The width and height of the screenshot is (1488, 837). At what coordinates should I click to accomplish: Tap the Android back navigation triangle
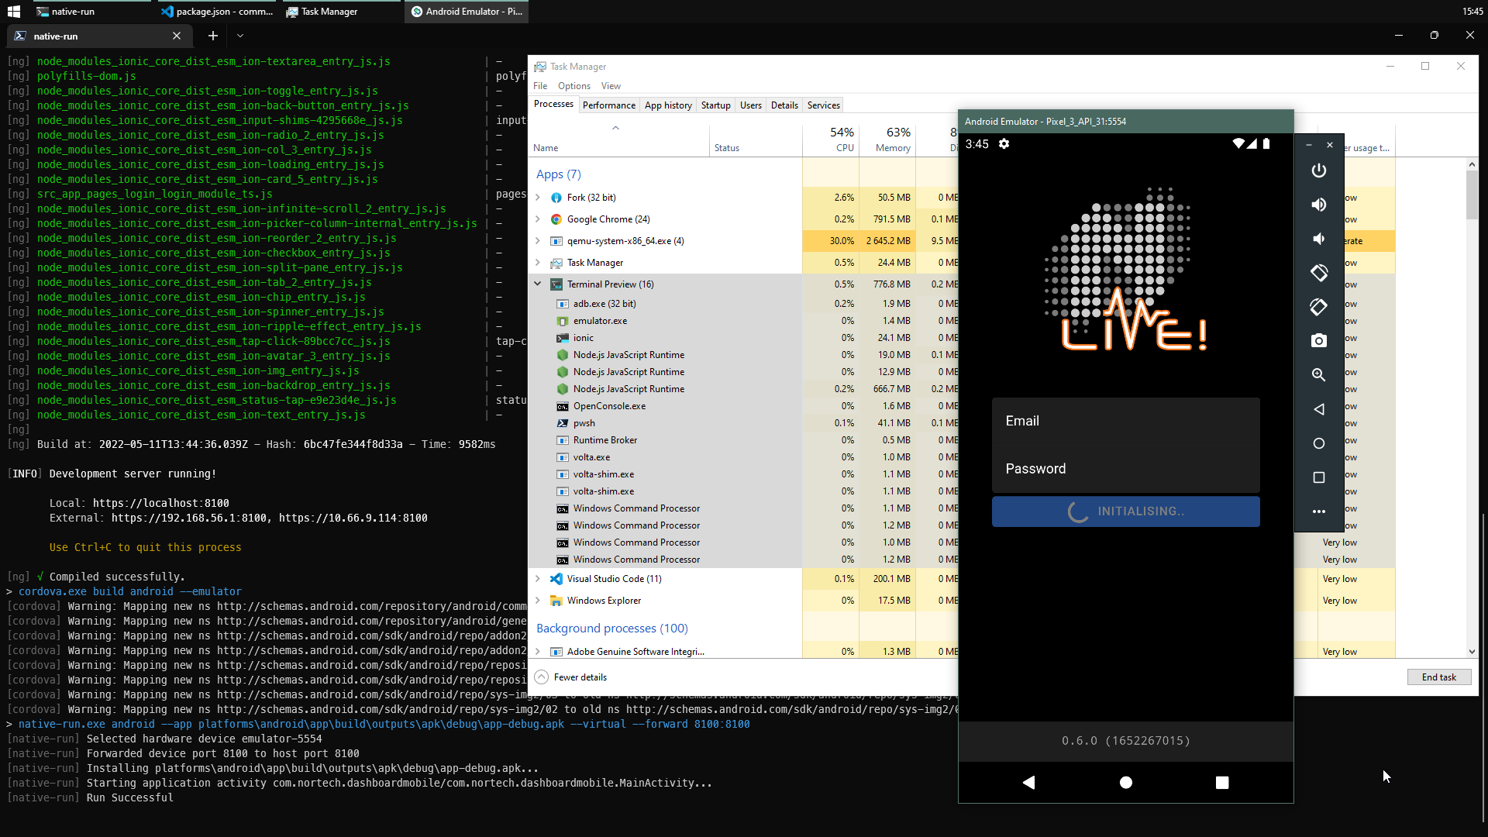pyautogui.click(x=1029, y=783)
